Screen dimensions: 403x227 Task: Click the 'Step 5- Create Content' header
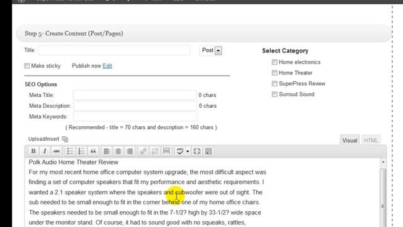click(x=74, y=33)
